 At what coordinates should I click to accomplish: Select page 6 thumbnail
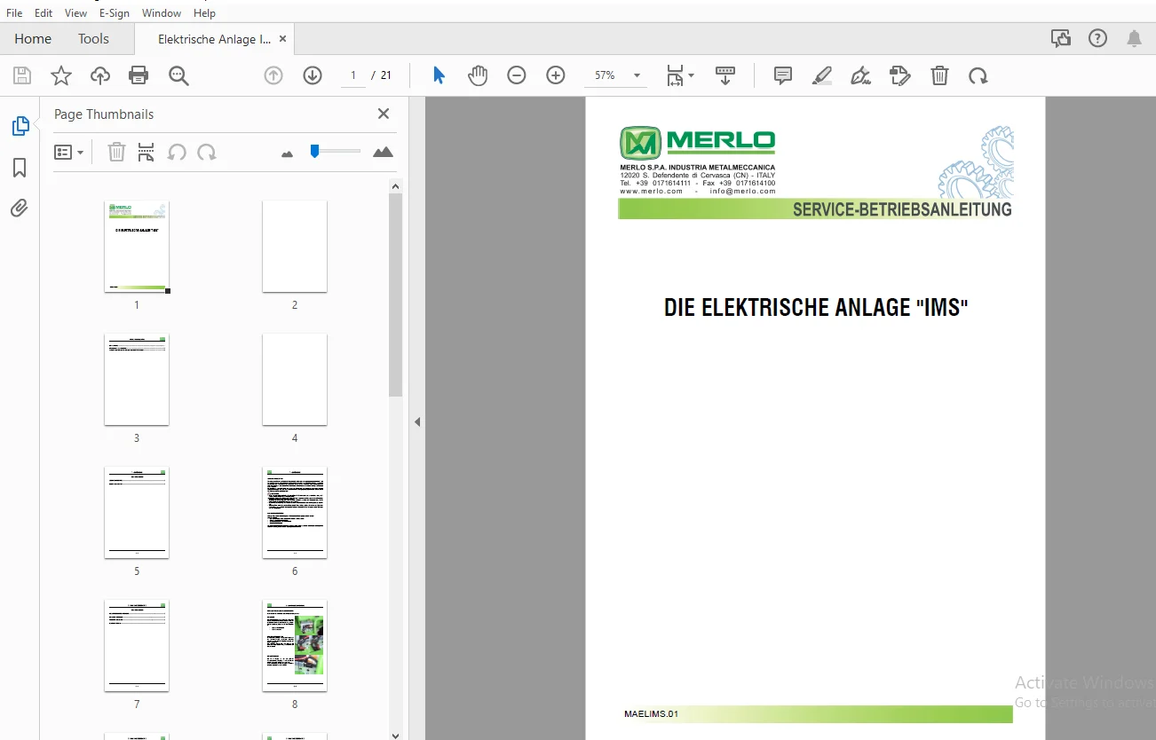(x=295, y=512)
